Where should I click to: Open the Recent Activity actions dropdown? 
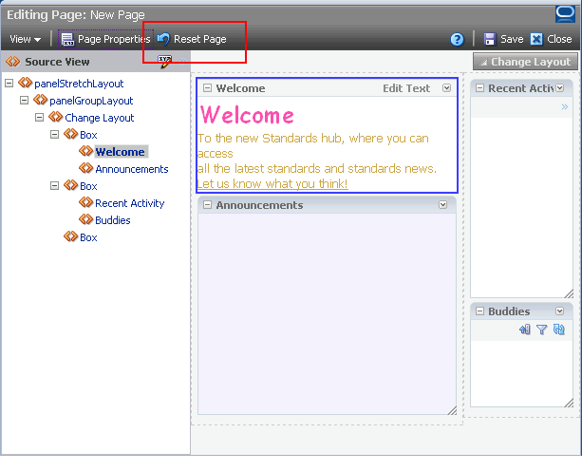560,88
